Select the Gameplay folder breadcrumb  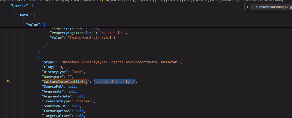pyautogui.click(x=60, y=1)
